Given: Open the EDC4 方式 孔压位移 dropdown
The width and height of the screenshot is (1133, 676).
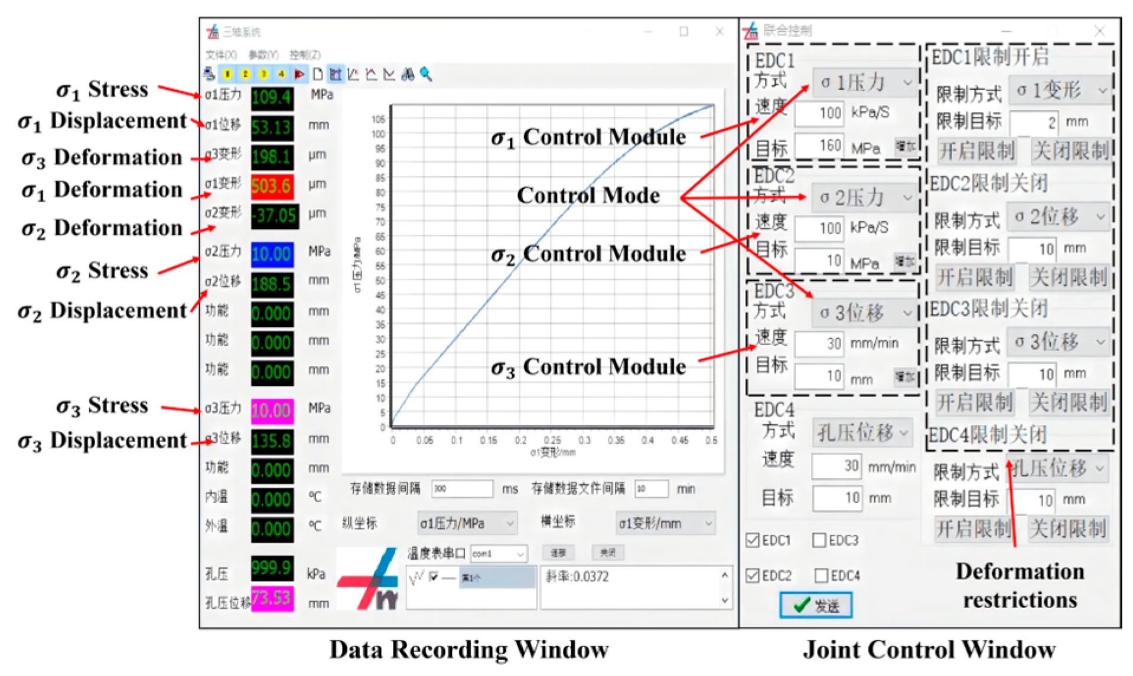Looking at the screenshot, I should tap(862, 433).
